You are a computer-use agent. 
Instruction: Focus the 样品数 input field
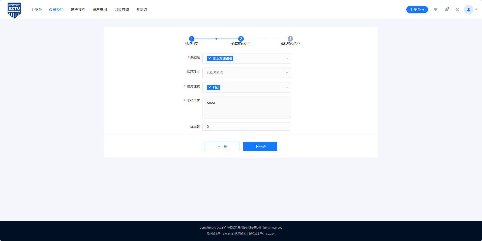click(x=246, y=127)
